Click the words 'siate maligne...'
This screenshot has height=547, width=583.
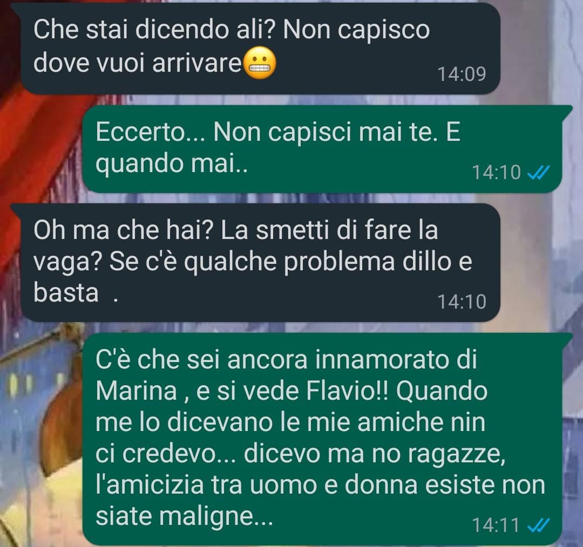pyautogui.click(x=185, y=516)
